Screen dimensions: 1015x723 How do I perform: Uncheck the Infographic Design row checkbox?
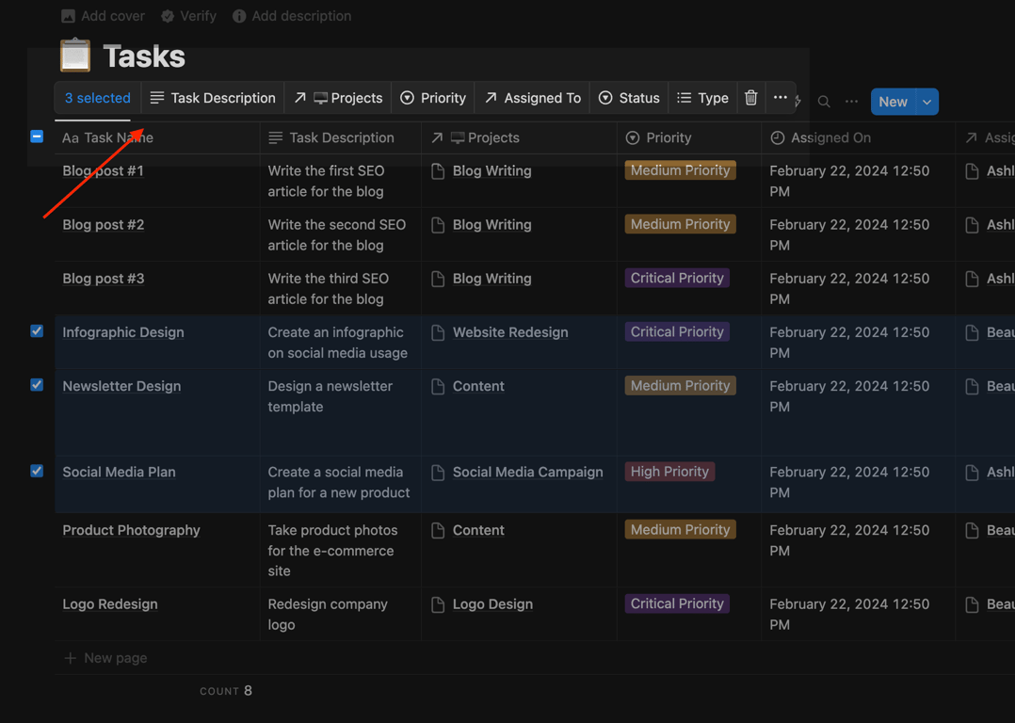coord(37,331)
